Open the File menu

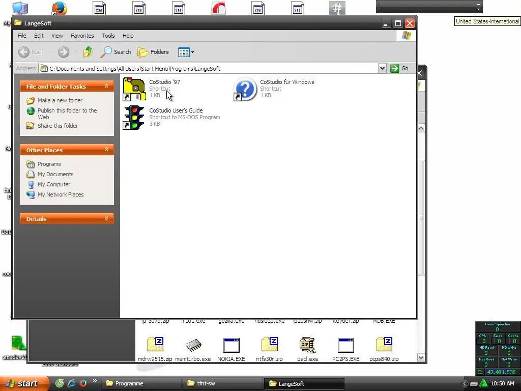click(22, 36)
